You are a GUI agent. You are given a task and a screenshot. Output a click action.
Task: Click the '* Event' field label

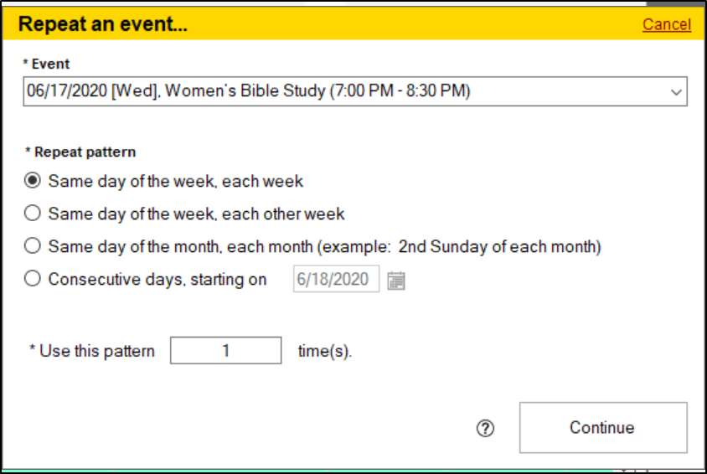(46, 64)
